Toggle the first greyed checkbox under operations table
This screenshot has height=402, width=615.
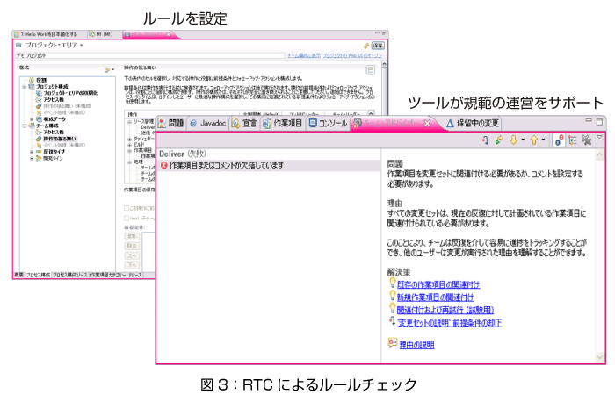coord(127,208)
